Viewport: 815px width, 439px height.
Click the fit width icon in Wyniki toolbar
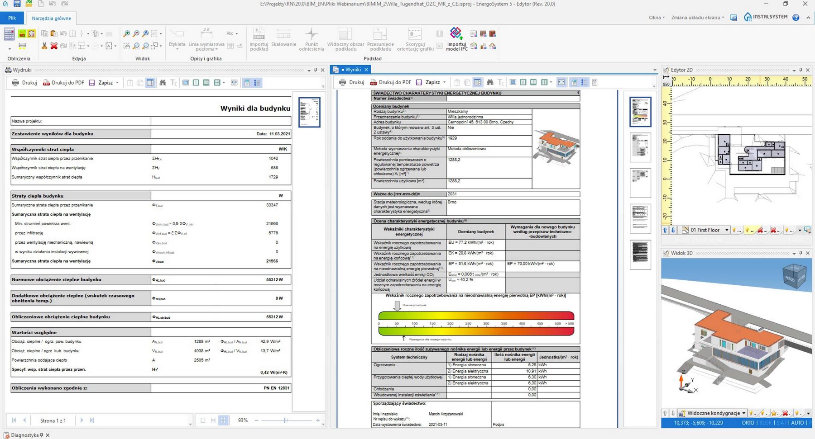561,82
